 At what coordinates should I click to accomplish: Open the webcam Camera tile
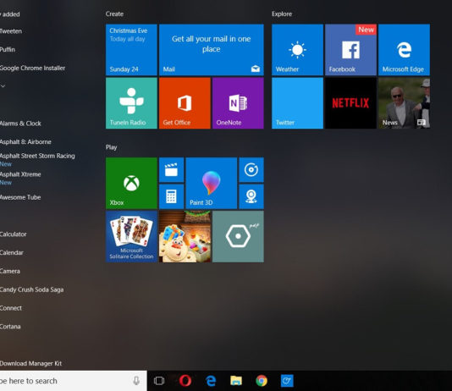[x=251, y=196]
